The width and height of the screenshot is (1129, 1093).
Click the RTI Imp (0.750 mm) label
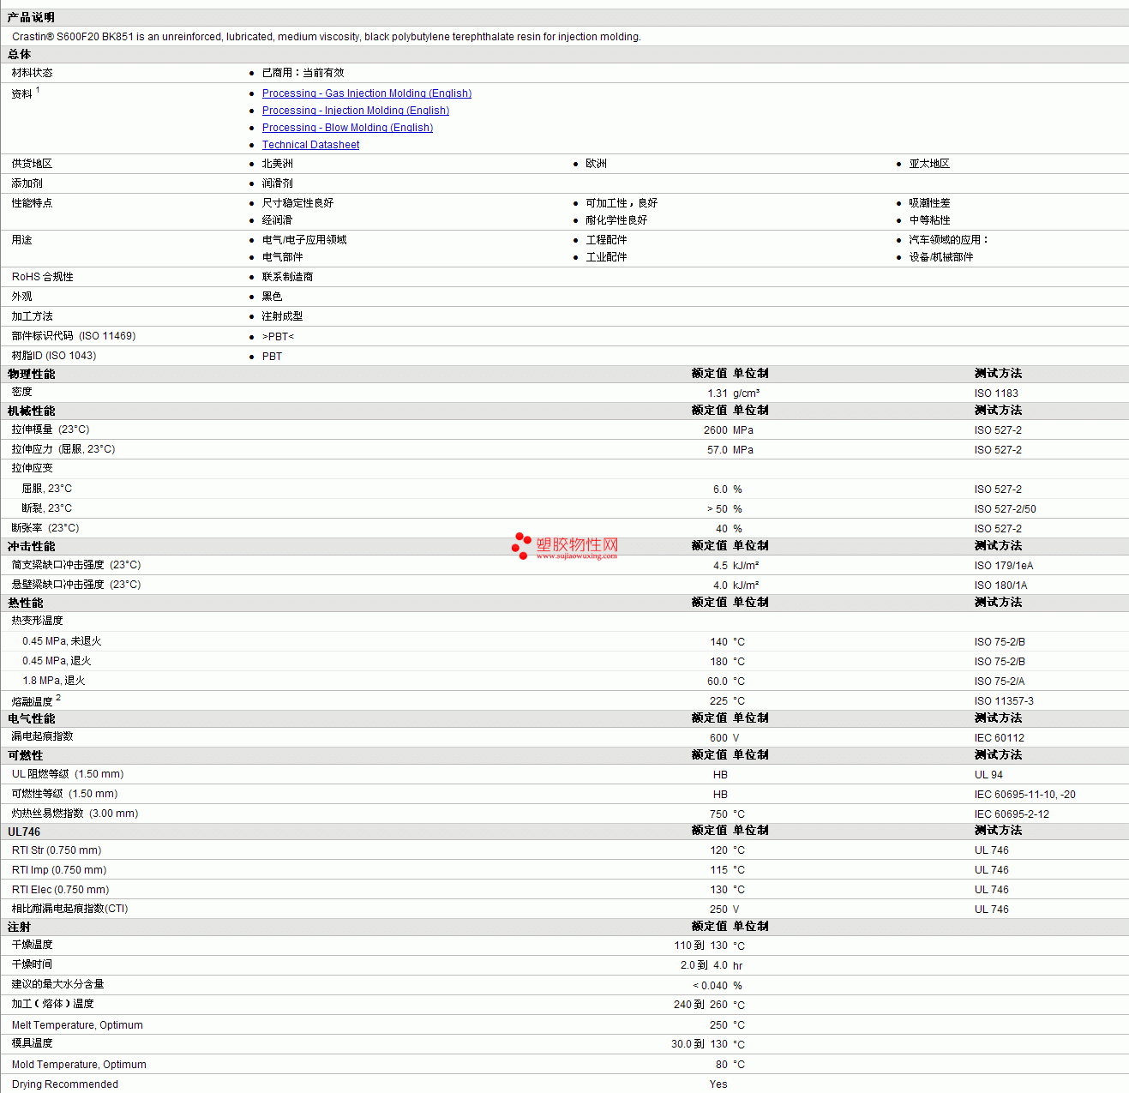click(59, 870)
